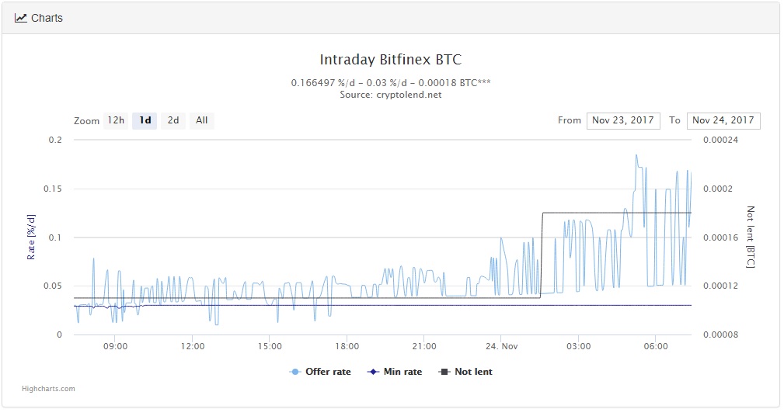Screen dimensions: 784x416
Task: Show All data range
Action: point(201,120)
